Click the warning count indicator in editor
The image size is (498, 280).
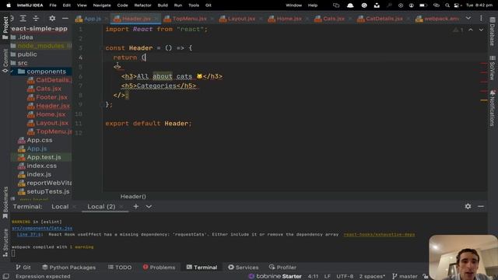click(458, 30)
